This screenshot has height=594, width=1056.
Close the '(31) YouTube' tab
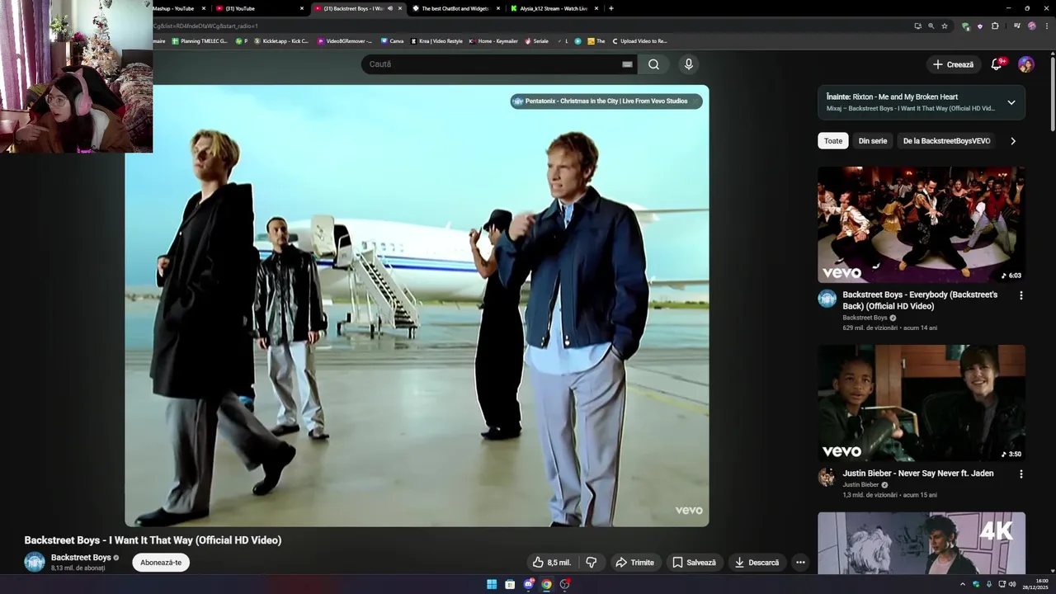click(301, 8)
